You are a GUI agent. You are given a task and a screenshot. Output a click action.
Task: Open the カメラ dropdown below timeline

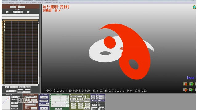(11, 91)
